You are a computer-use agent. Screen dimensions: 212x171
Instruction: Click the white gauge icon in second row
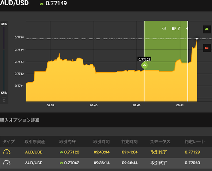click(x=7, y=163)
